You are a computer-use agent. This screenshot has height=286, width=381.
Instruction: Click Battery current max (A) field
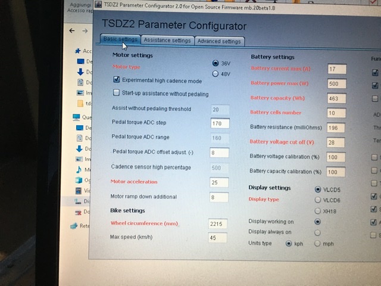tap(337, 69)
